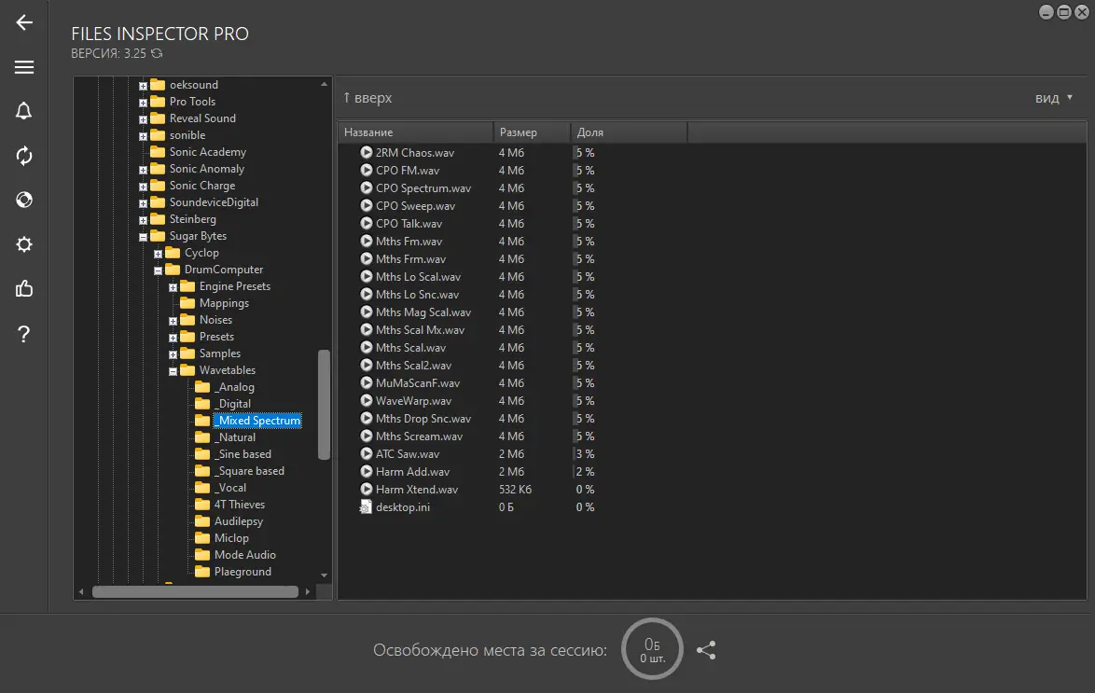Image resolution: width=1095 pixels, height=693 pixels.
Task: Select the _Sine based folder
Action: click(x=243, y=454)
